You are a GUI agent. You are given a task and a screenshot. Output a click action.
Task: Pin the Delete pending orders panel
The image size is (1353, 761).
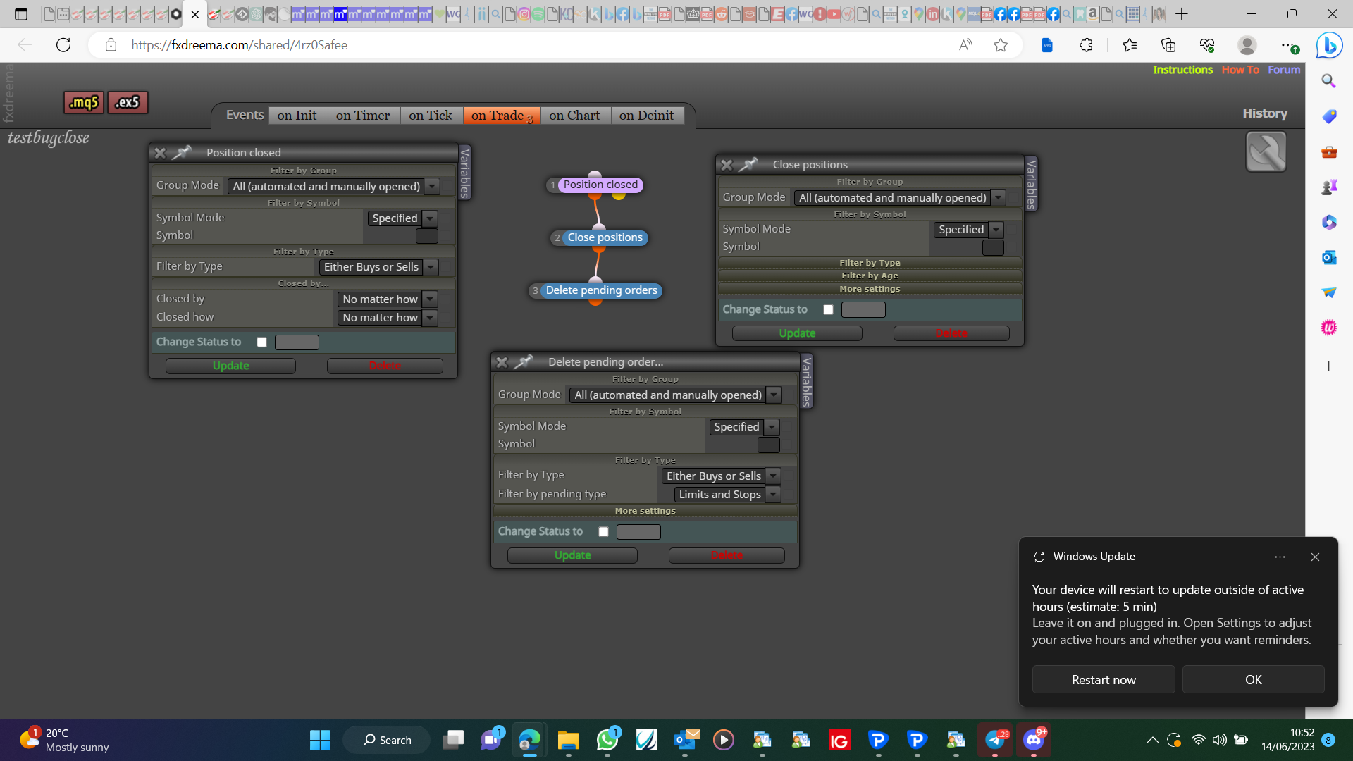tap(524, 361)
